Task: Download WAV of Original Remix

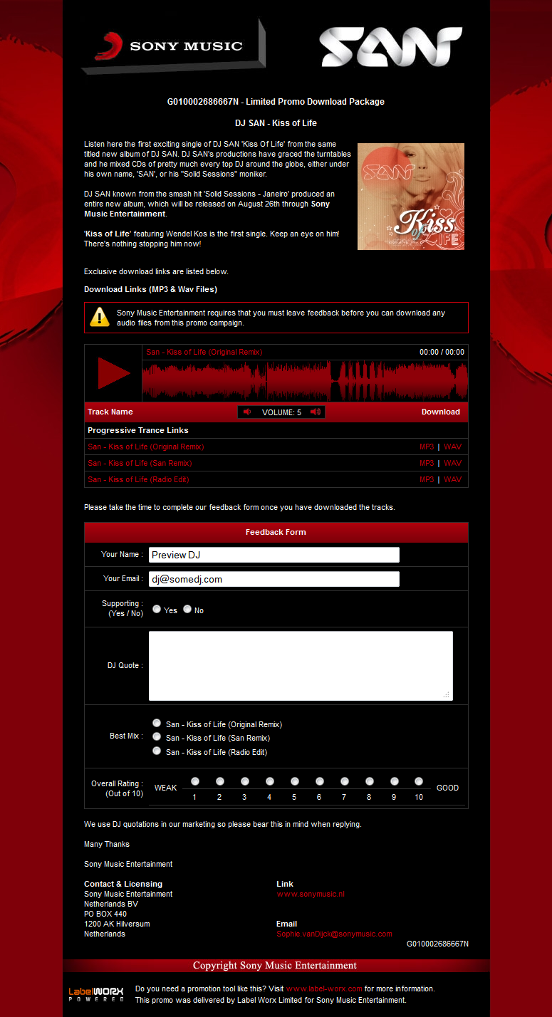Action: pos(452,447)
